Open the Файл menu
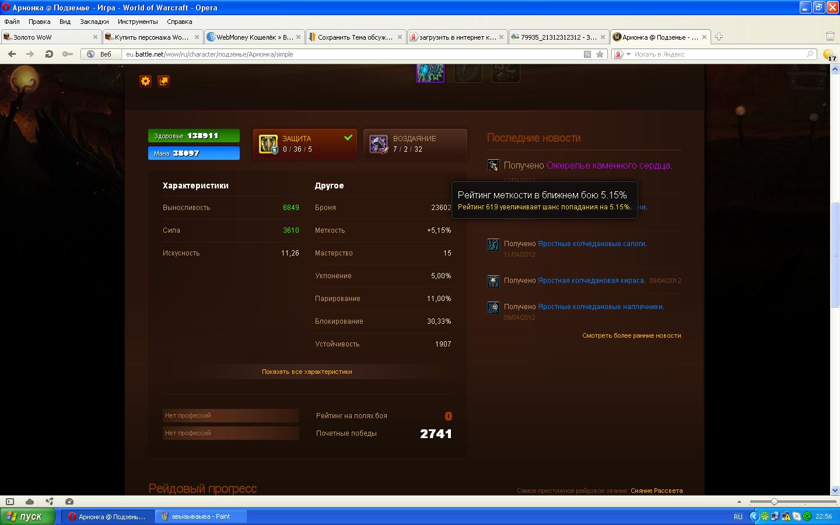Viewport: 840px width, 525px height. tap(12, 22)
